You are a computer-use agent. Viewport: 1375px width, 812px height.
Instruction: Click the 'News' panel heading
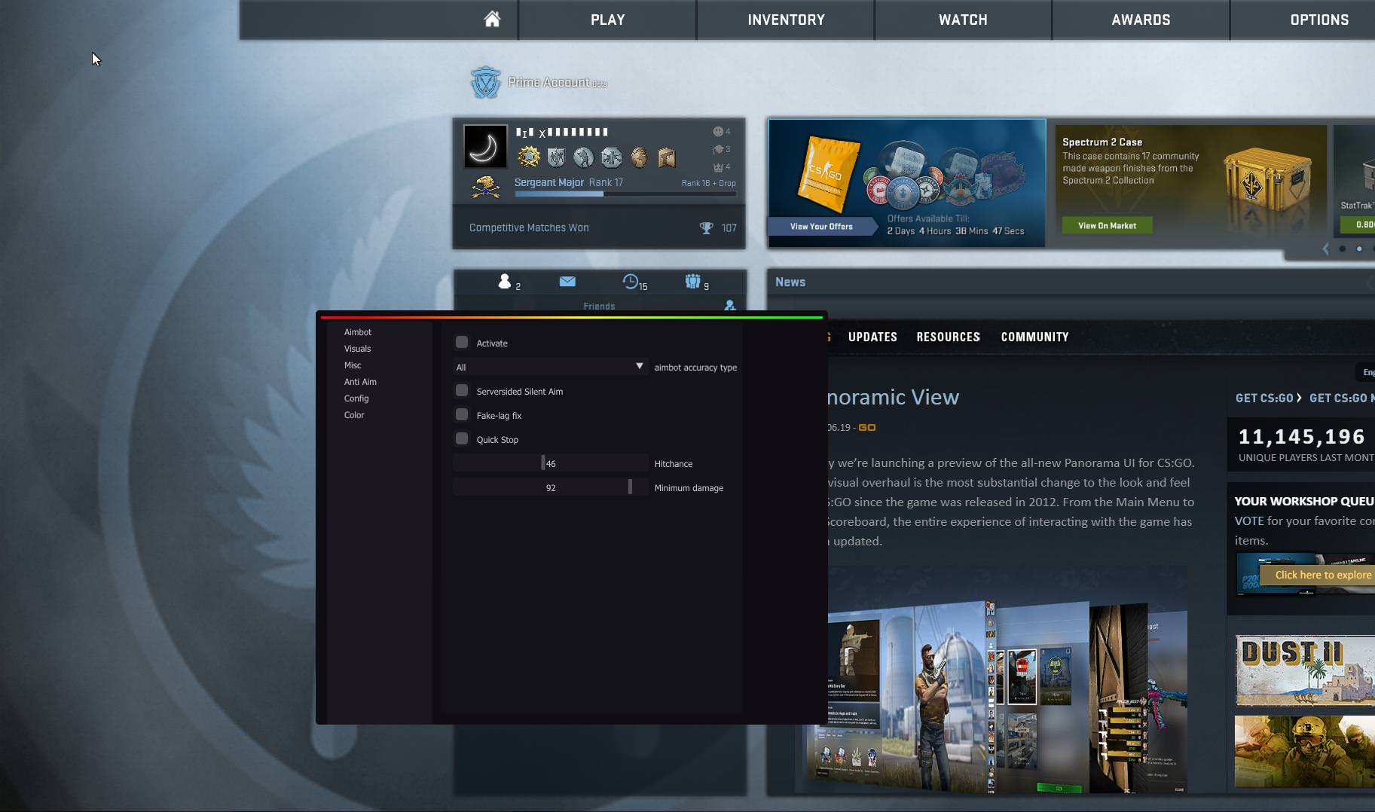tap(790, 282)
